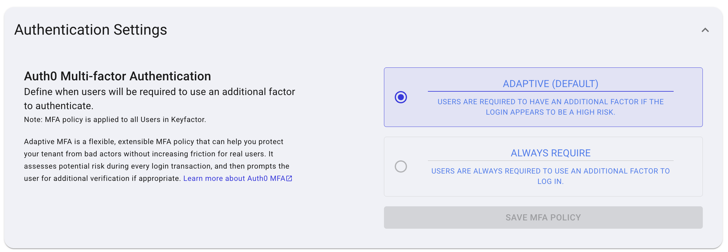
Task: Click "LOG IN." text in Always Require card
Action: pyautogui.click(x=550, y=181)
